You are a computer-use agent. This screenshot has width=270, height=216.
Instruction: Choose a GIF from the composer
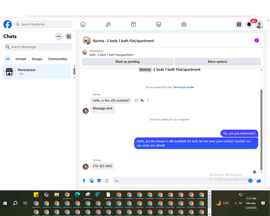107,181
